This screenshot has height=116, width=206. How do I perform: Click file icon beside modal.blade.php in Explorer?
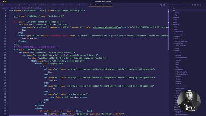pyautogui.click(x=174, y=34)
